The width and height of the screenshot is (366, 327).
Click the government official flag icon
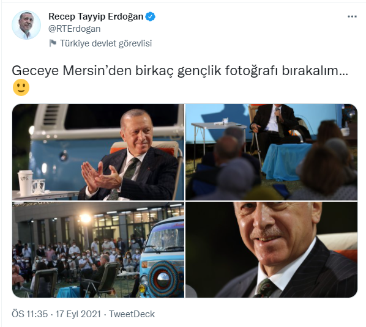tap(53, 43)
